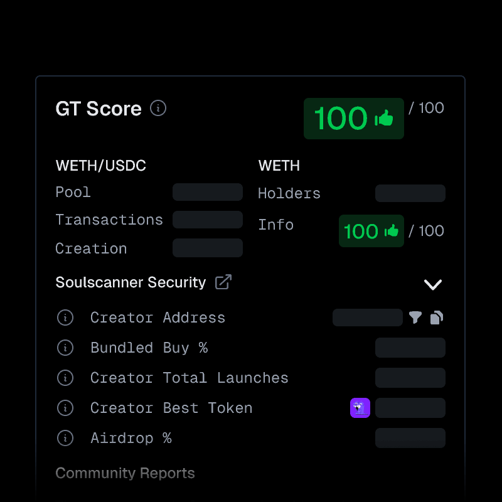
Task: Click the Holders value field
Action: pos(410,193)
